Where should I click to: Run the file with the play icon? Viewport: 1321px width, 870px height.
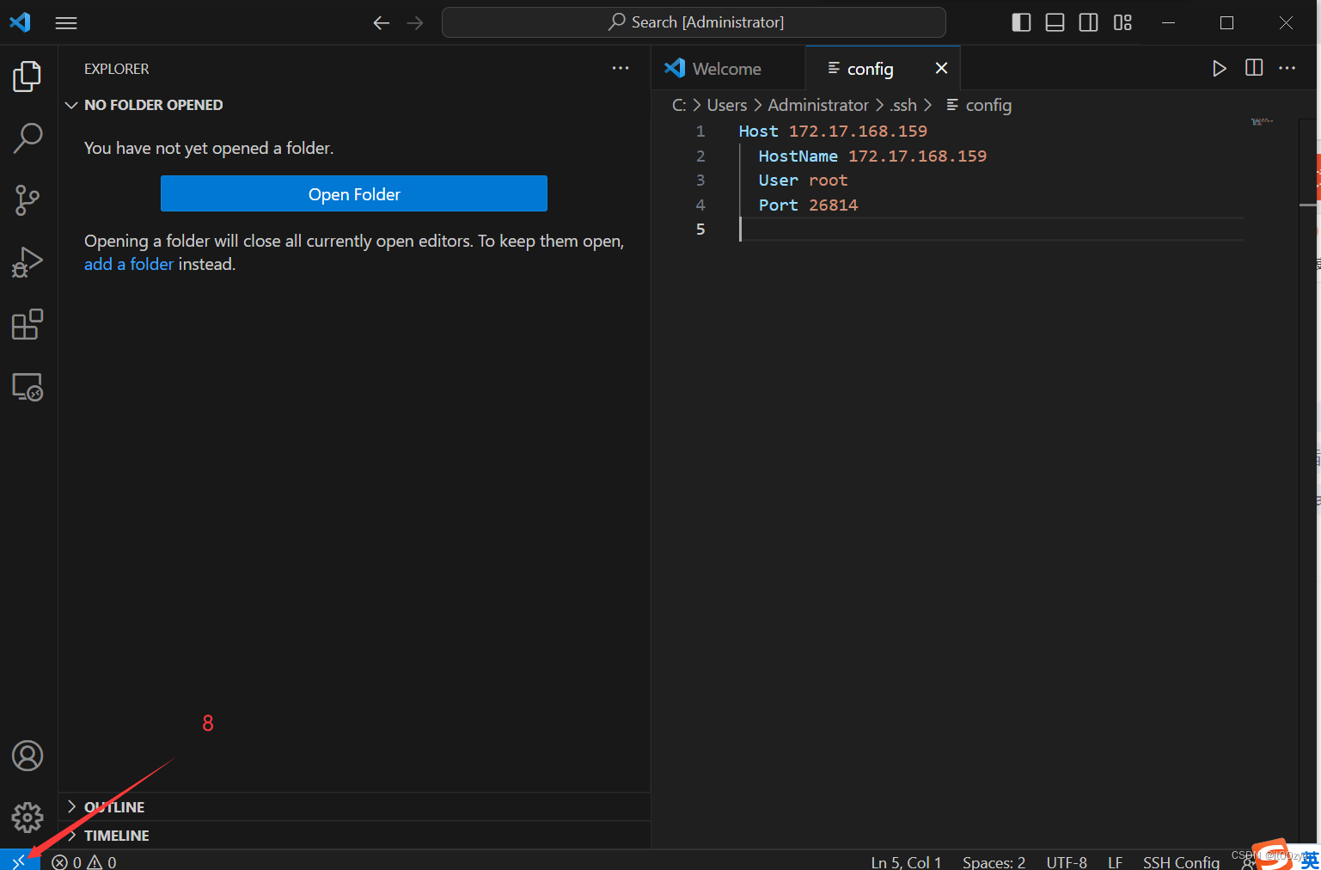[x=1219, y=68]
